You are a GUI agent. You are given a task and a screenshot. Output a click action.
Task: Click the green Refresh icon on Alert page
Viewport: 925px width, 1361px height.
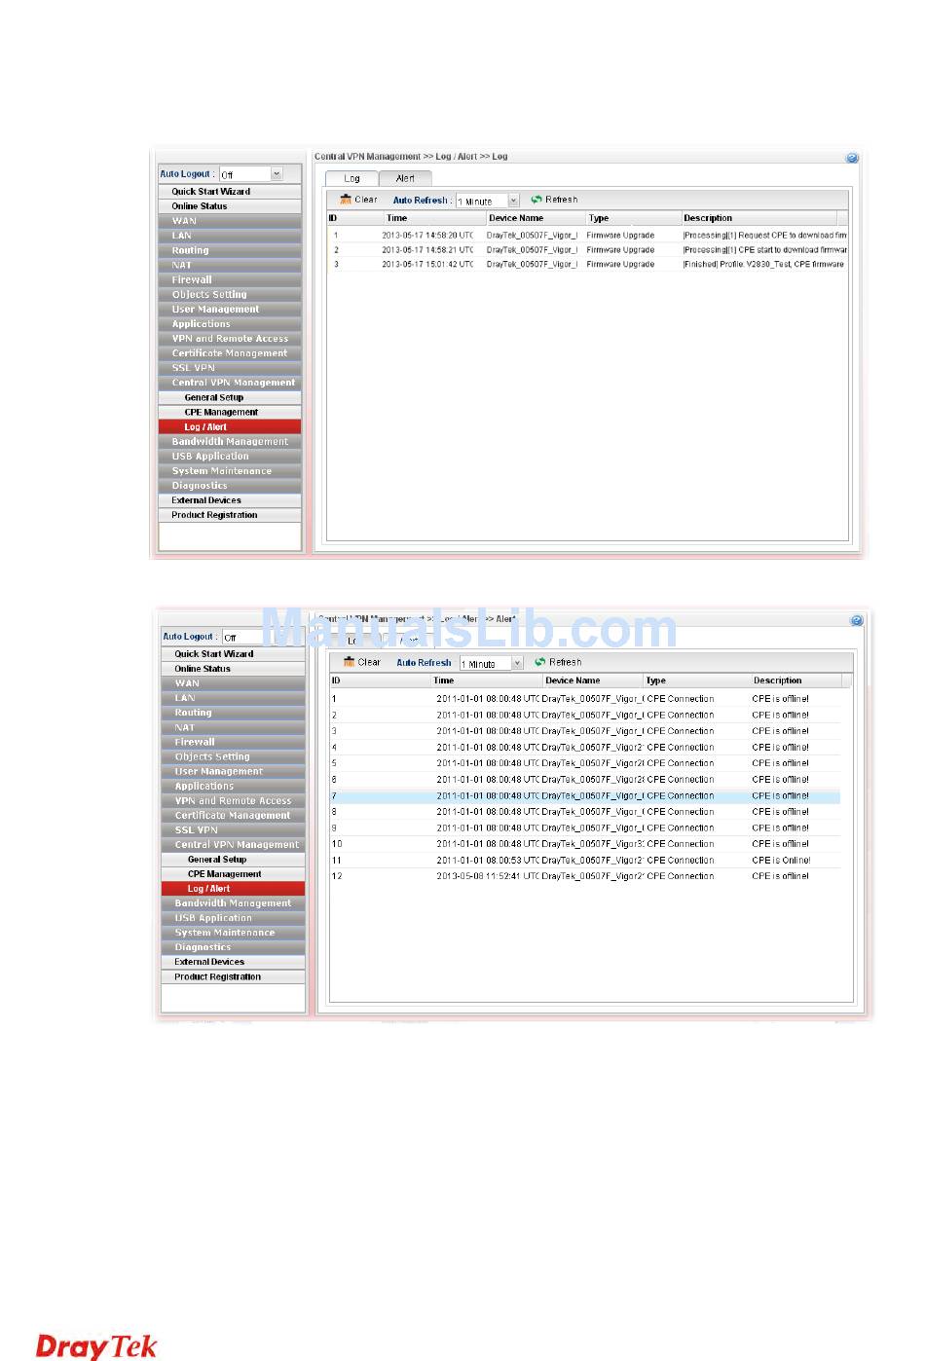pos(540,662)
